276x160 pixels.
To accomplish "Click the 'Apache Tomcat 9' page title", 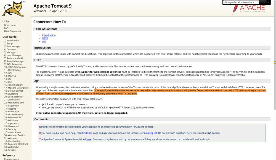I will coord(52,6).
